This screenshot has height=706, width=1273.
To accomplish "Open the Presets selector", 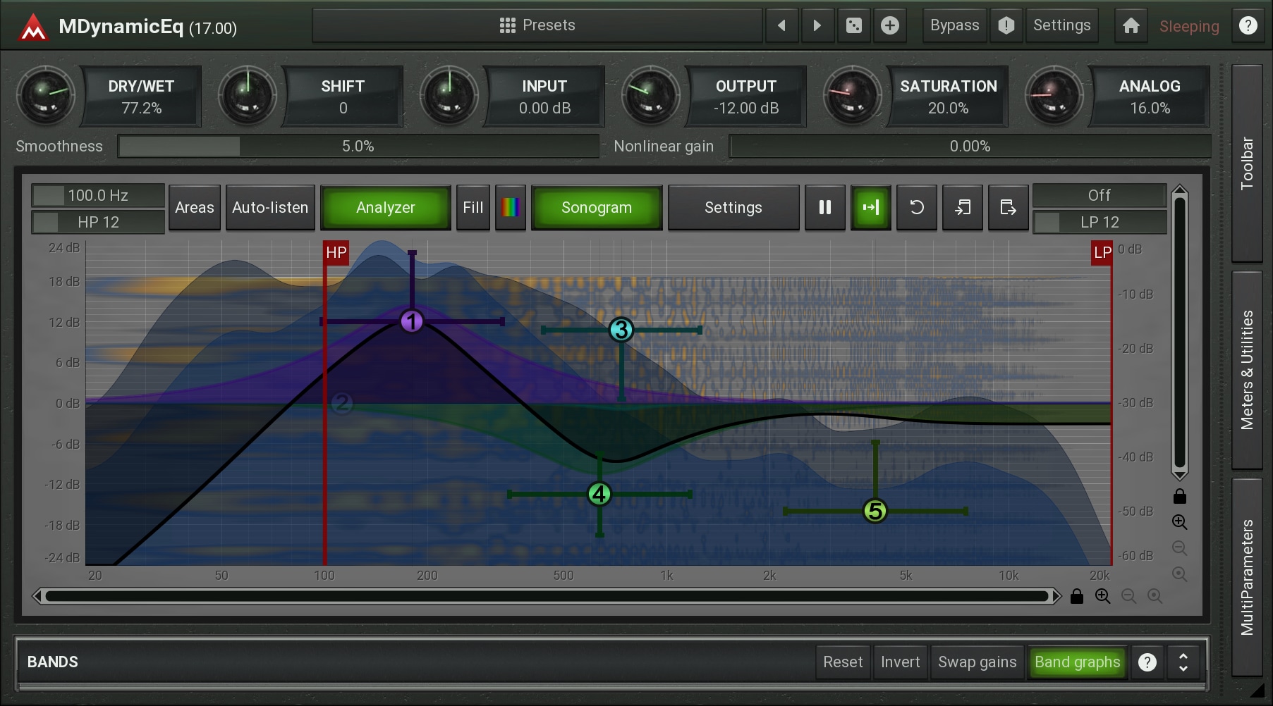I will (x=537, y=26).
